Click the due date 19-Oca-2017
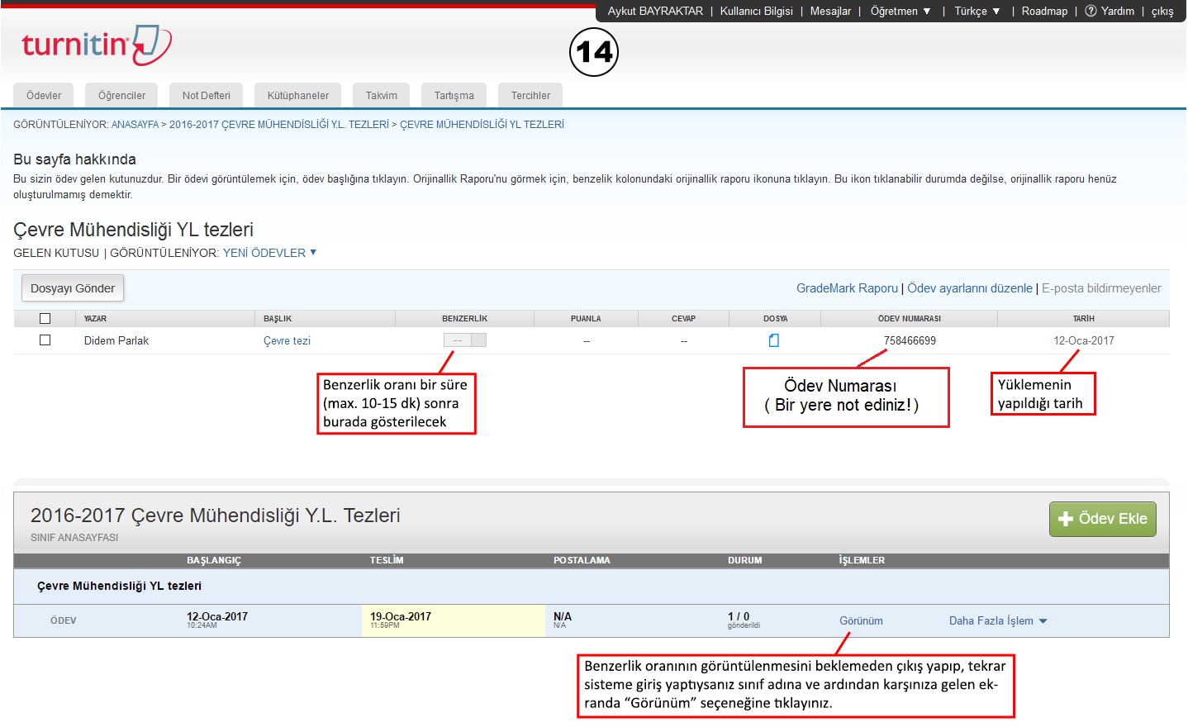This screenshot has width=1188, height=727. click(401, 616)
